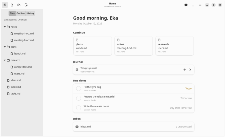The height and width of the screenshot is (137, 225).
Task: Click the file icon next to meeting-8-oct.md
Action: [12, 40]
